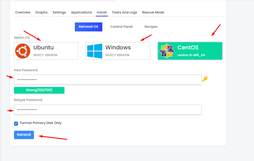Click the Windows logo icon

(x=94, y=51)
